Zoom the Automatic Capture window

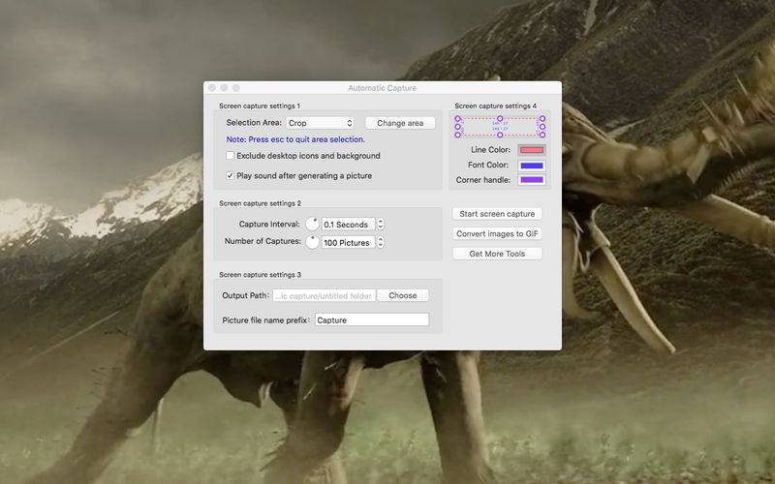tap(236, 87)
